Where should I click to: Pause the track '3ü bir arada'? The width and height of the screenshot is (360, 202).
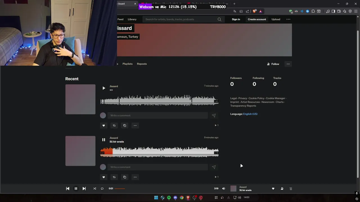pyautogui.click(x=103, y=140)
